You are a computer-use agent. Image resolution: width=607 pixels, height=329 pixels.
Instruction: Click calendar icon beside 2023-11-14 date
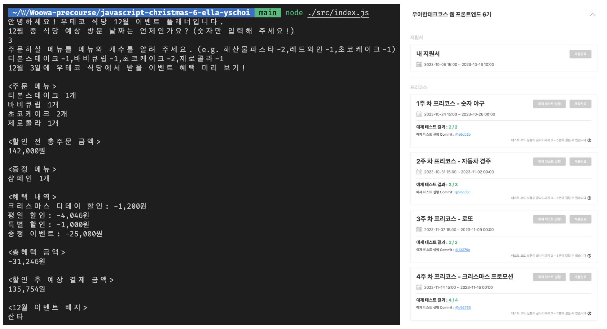419,287
